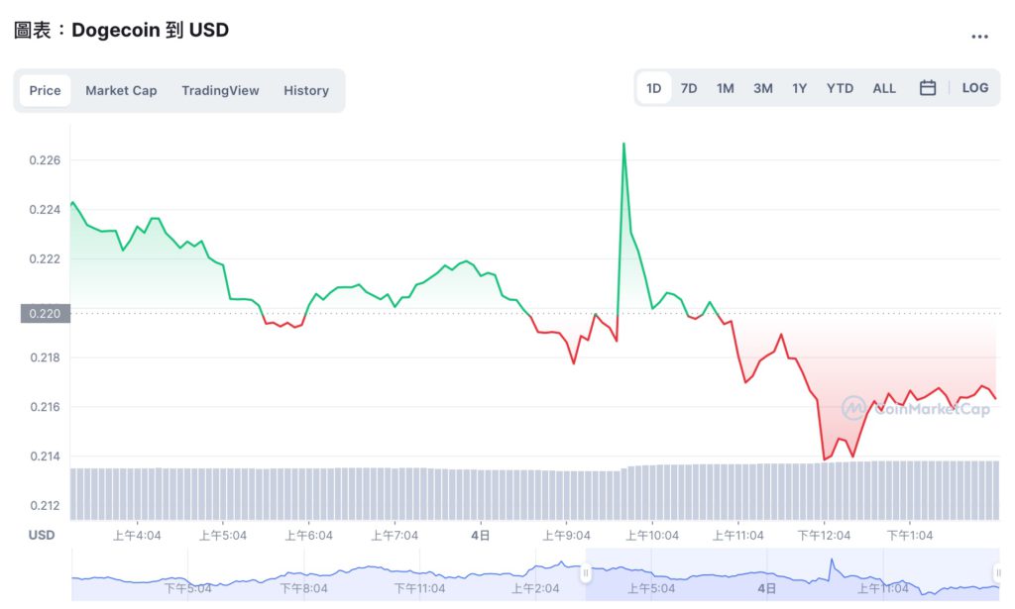Toggle the LOG scale
Viewport: 1015px width, 609px height.
pyautogui.click(x=975, y=88)
